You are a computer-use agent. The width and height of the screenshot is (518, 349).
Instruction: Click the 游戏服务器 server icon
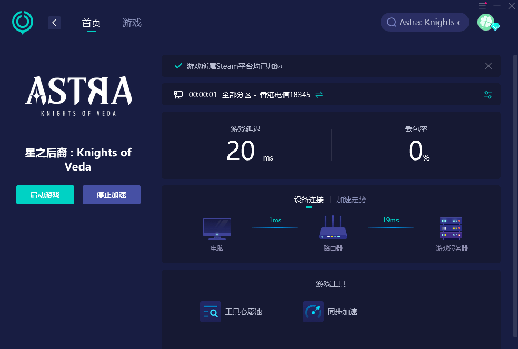451,228
